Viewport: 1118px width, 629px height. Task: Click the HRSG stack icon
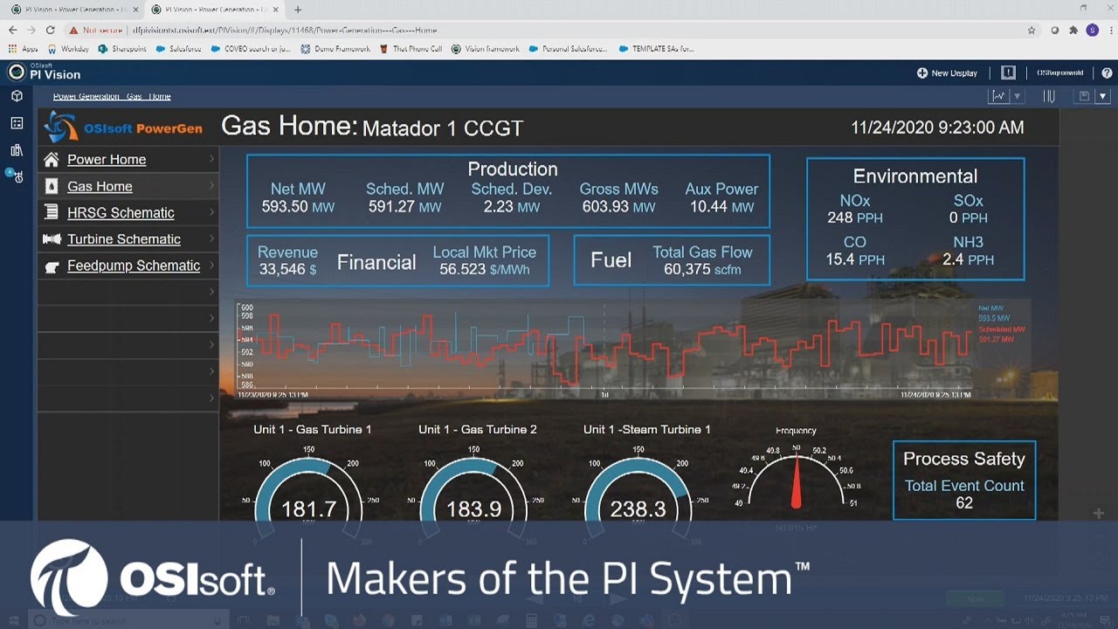[52, 212]
